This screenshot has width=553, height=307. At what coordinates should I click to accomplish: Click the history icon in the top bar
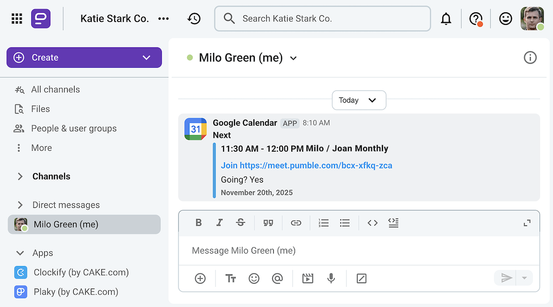(194, 18)
